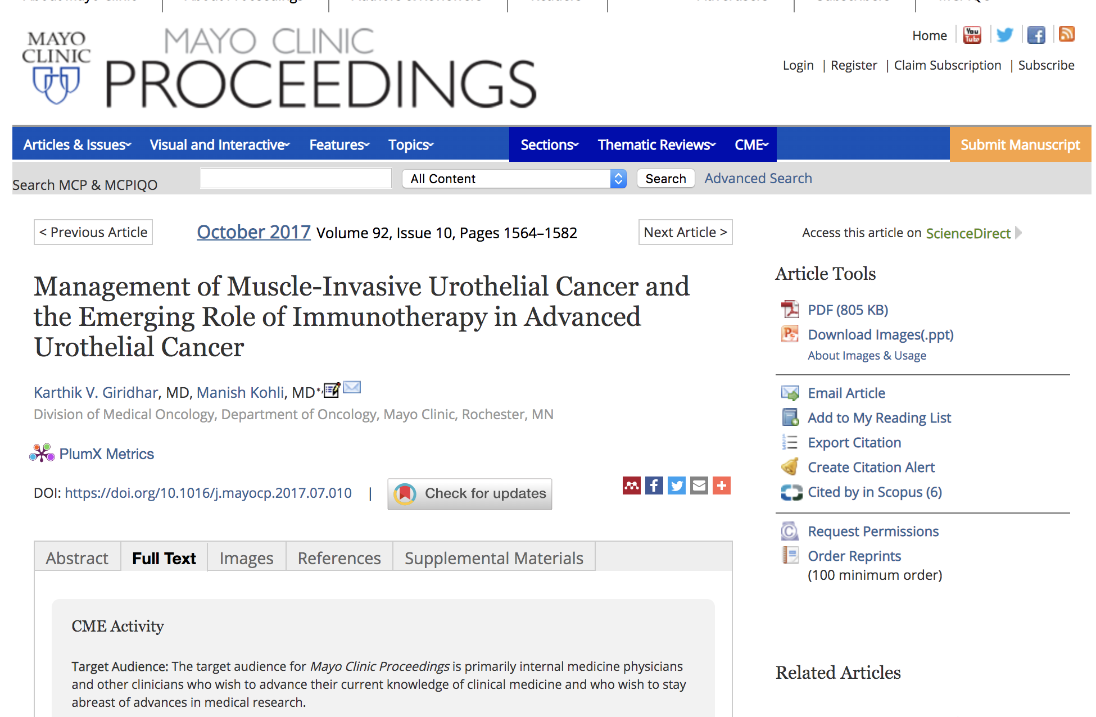Expand the Thematic Reviews menu
The height and width of the screenshot is (717, 1096).
(656, 145)
